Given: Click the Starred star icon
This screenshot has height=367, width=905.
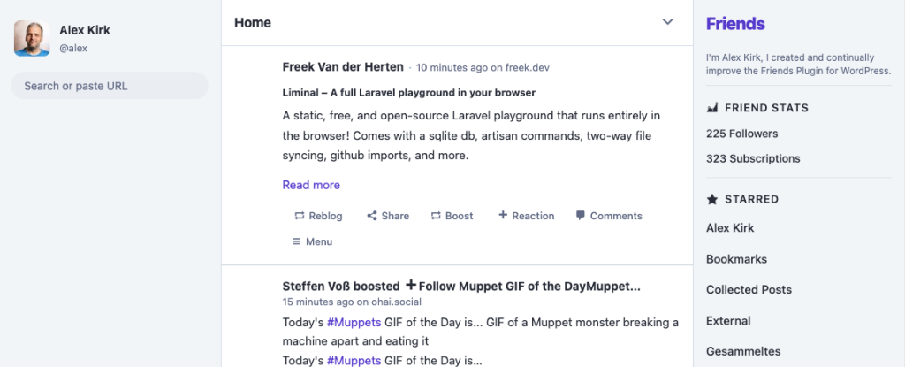Looking at the screenshot, I should [x=712, y=199].
